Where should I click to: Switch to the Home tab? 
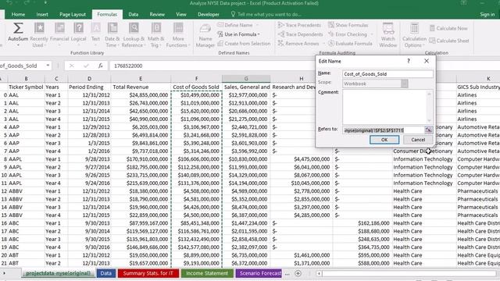point(18,14)
